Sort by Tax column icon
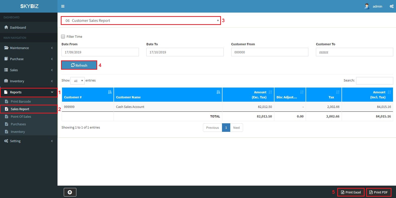396x198 pixels. tap(338, 92)
